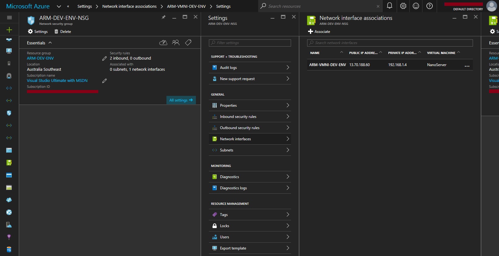Open the Users row in Settings list
This screenshot has height=256, width=499.
[x=250, y=237]
